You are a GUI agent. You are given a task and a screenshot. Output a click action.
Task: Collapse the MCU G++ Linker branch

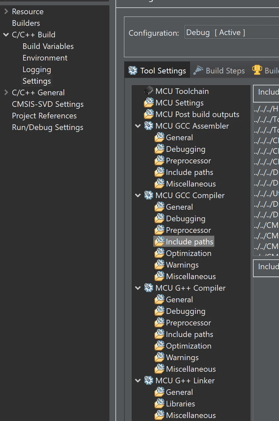point(138,381)
